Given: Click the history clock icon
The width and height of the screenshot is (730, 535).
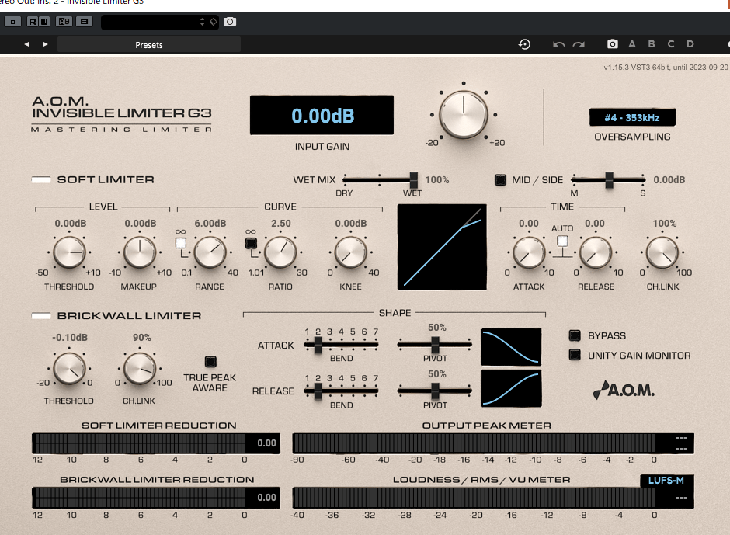Looking at the screenshot, I should pyautogui.click(x=524, y=44).
